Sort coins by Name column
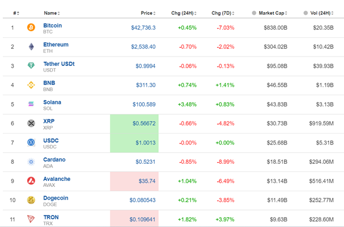Screen dimensions: 344x227 [x=51, y=12]
